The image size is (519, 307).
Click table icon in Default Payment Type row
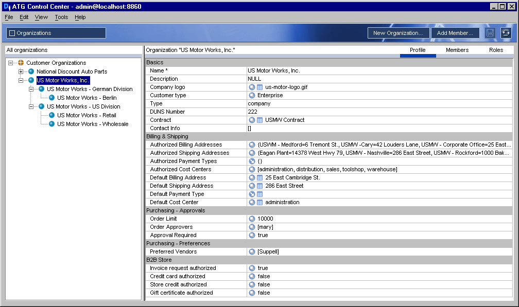[x=260, y=194]
